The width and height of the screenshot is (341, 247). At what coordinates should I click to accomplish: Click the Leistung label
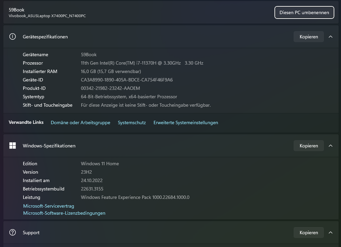tap(32, 197)
